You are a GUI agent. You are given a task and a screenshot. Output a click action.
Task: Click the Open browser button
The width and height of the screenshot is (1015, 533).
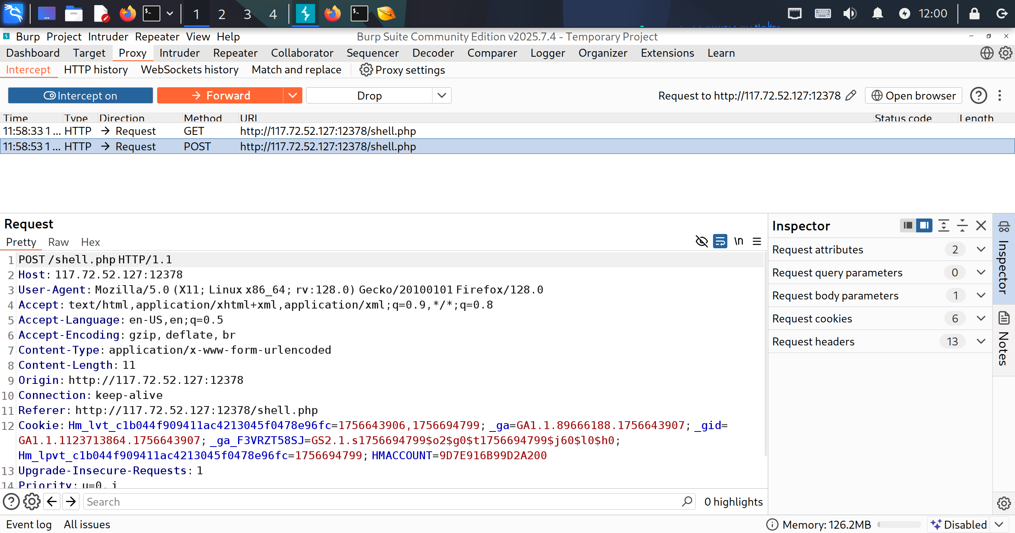coord(913,96)
